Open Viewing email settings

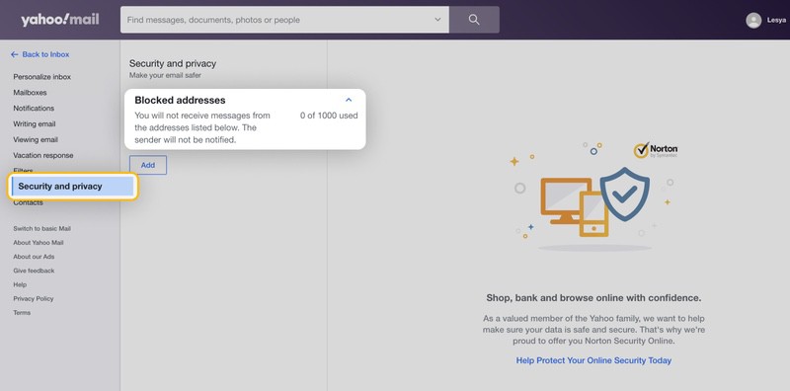point(36,139)
